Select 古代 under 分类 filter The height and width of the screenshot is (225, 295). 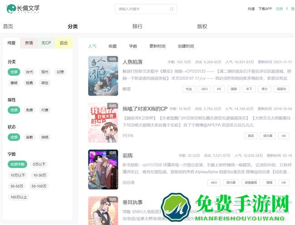(29, 72)
